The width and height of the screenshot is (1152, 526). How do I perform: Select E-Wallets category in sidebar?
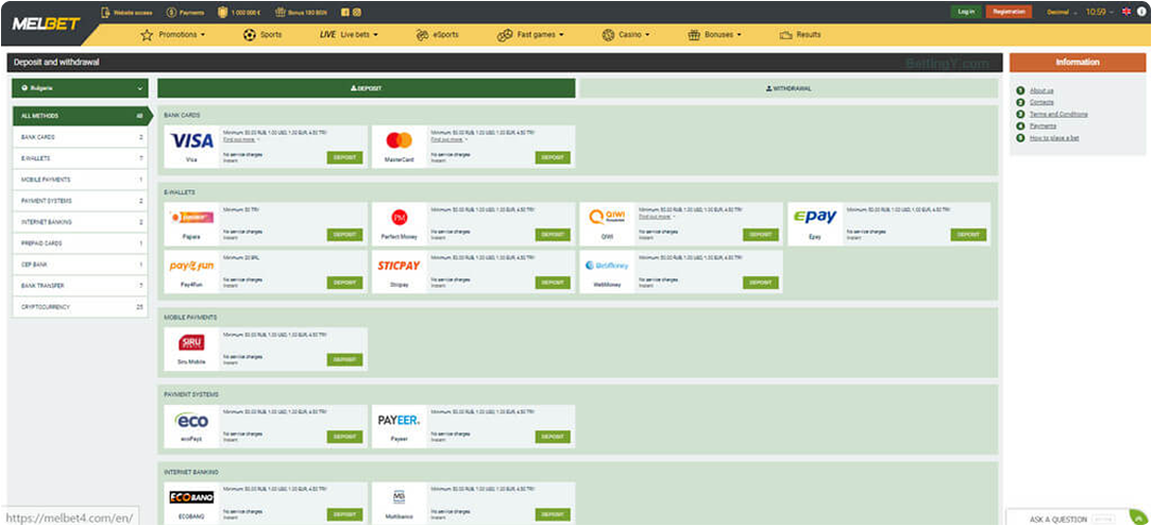pos(80,159)
